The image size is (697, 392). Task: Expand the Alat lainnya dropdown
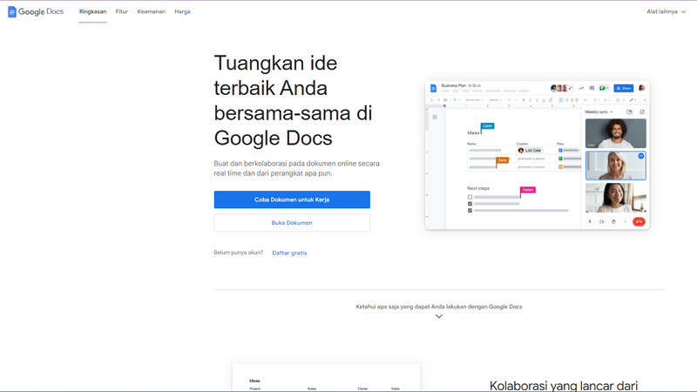point(666,11)
